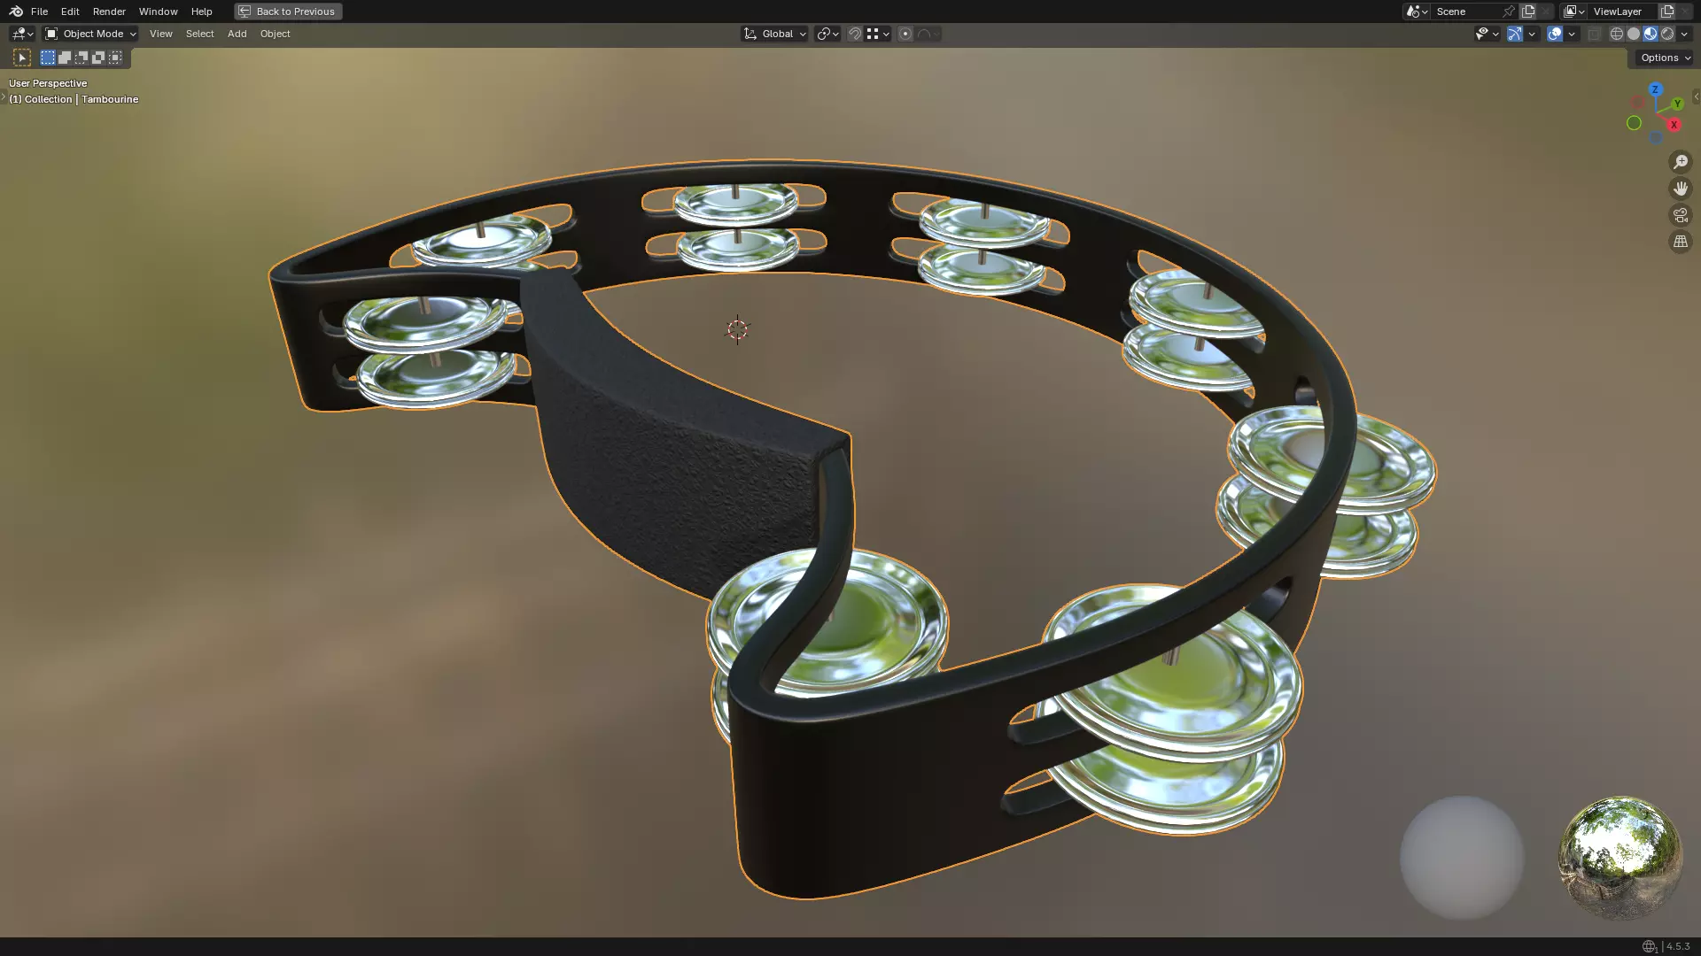The image size is (1701, 956).
Task: Click the pan view hand icon
Action: (1680, 189)
